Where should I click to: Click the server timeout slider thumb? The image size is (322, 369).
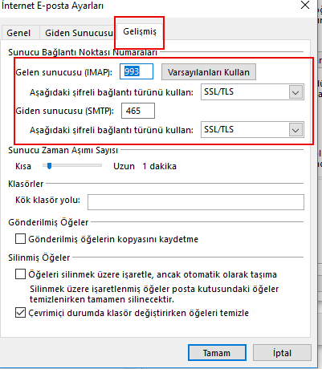49,166
